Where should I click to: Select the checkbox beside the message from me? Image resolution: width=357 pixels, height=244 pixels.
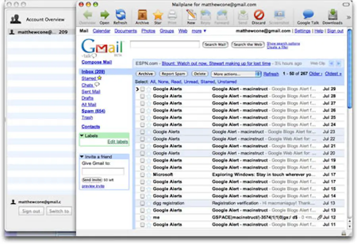pos(143,217)
